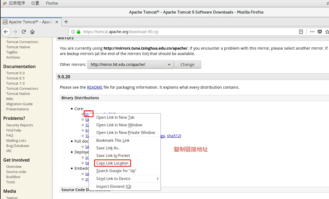Expand the Other mirrors dropdown list
Image resolution: width=329 pixels, height=199 pixels.
tap(130, 65)
